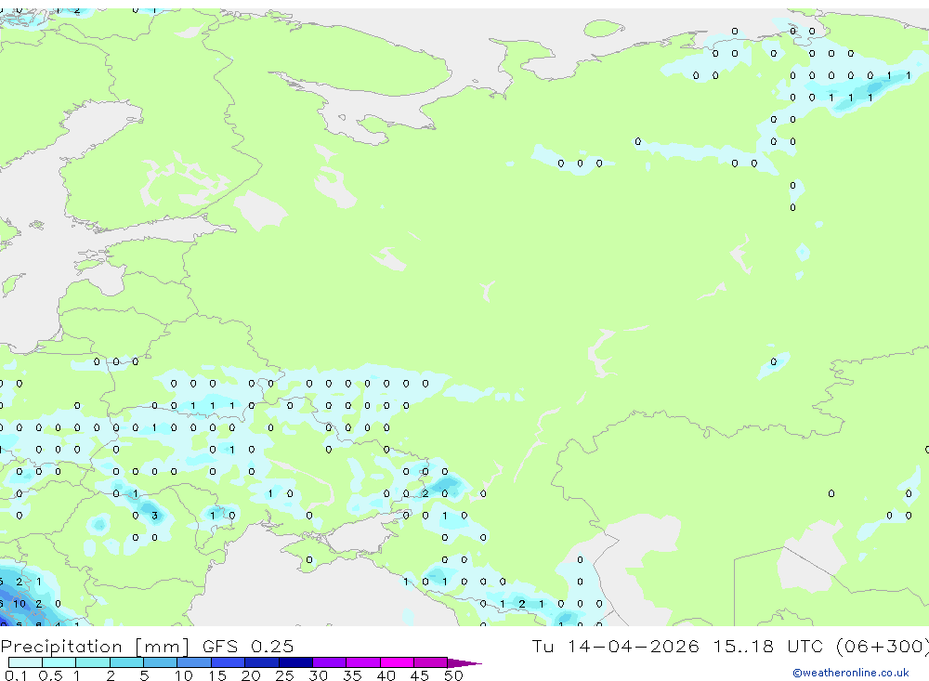Click the '0.1' legend scale label
Viewport: 929px width, 681px height.
tap(16, 675)
